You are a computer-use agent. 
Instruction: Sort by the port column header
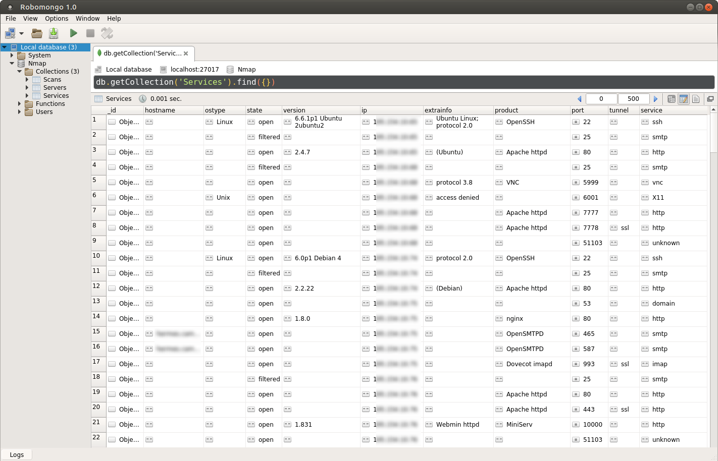589,110
